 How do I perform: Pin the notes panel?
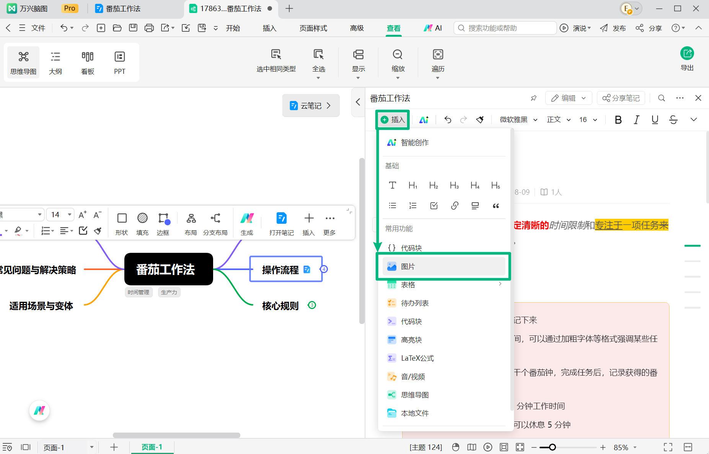(534, 98)
